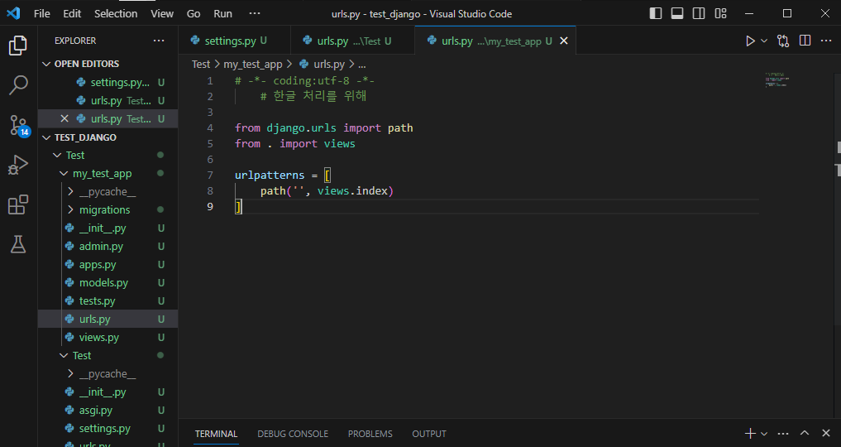Toggle the secondary side bar layout icon
The width and height of the screenshot is (841, 447).
[699, 13]
